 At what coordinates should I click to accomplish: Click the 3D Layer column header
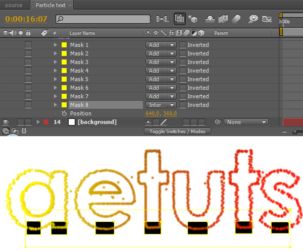[x=201, y=33]
